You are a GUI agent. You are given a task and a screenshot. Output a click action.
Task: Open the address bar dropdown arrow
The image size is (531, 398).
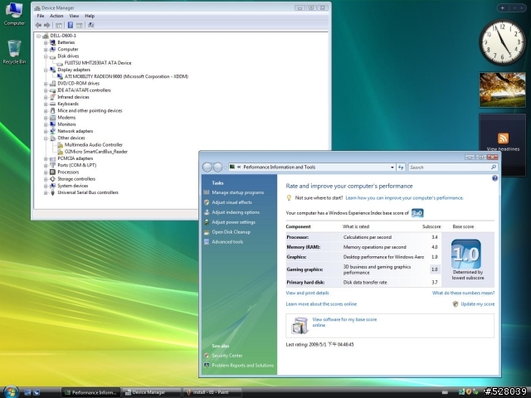(392, 167)
